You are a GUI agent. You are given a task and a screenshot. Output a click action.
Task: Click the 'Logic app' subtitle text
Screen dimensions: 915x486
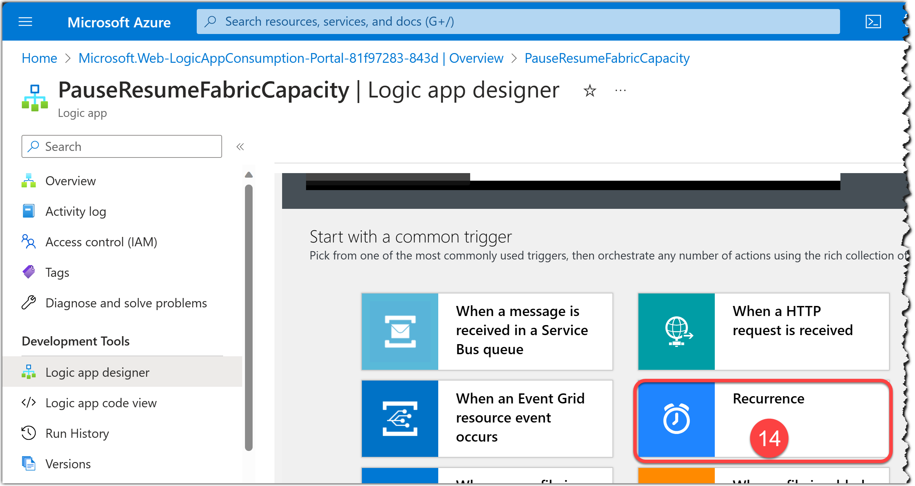tap(82, 113)
